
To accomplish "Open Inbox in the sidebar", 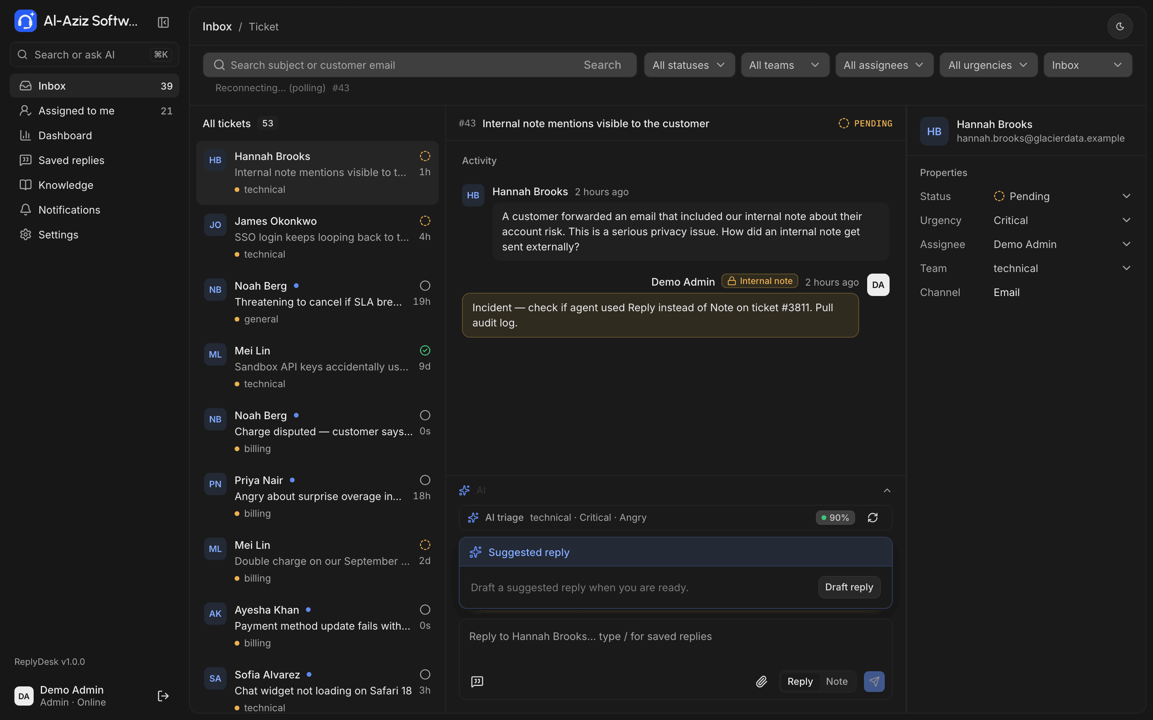I will [94, 86].
